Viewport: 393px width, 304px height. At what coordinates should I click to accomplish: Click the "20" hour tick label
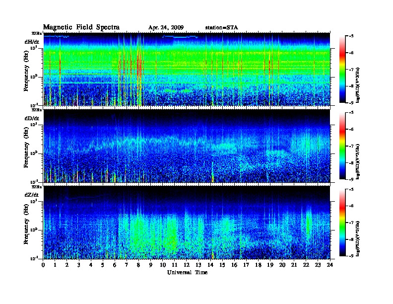[x=282, y=265]
